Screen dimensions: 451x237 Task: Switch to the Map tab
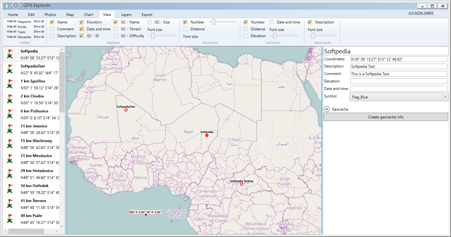70,15
